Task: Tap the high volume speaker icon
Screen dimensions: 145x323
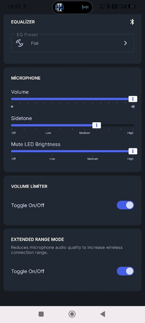Action: 133,107
